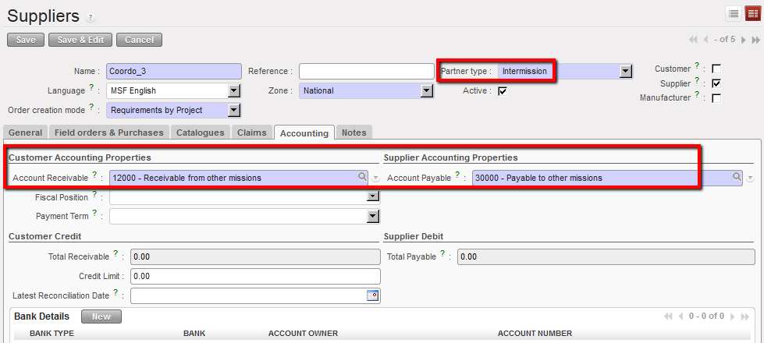Open the Payment Term dropdown
Viewport: 764px width, 343px height.
click(x=372, y=216)
